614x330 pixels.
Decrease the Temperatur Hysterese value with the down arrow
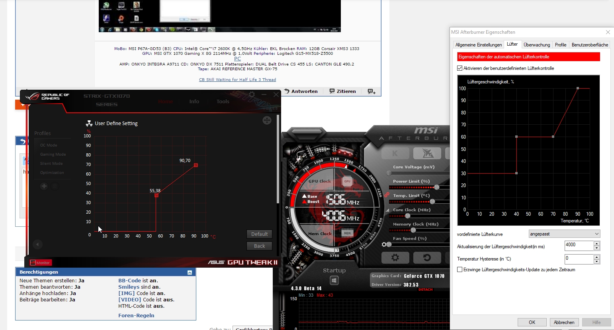coord(596,262)
